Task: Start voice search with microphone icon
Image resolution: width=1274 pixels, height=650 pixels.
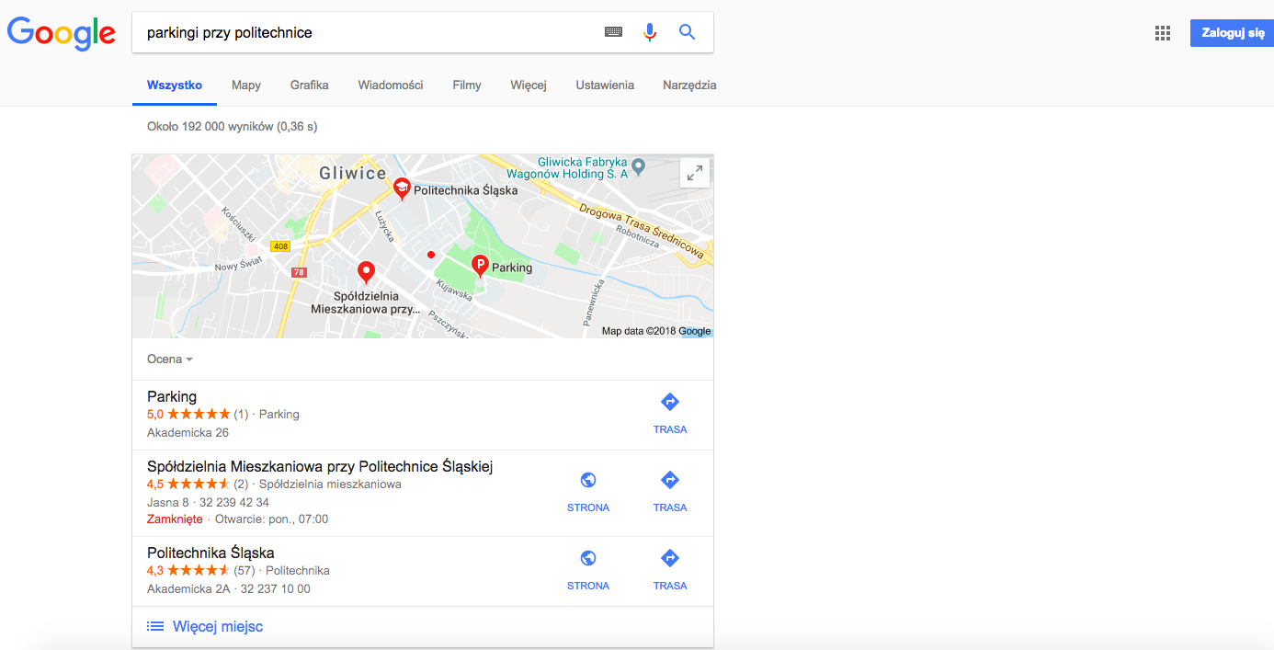Action: 650,32
